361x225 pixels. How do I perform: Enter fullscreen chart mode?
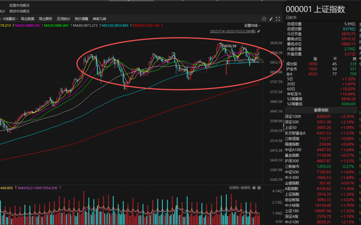pos(278,19)
